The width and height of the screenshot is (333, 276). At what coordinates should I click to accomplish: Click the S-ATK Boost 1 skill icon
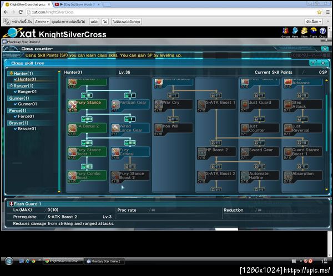[201, 104]
